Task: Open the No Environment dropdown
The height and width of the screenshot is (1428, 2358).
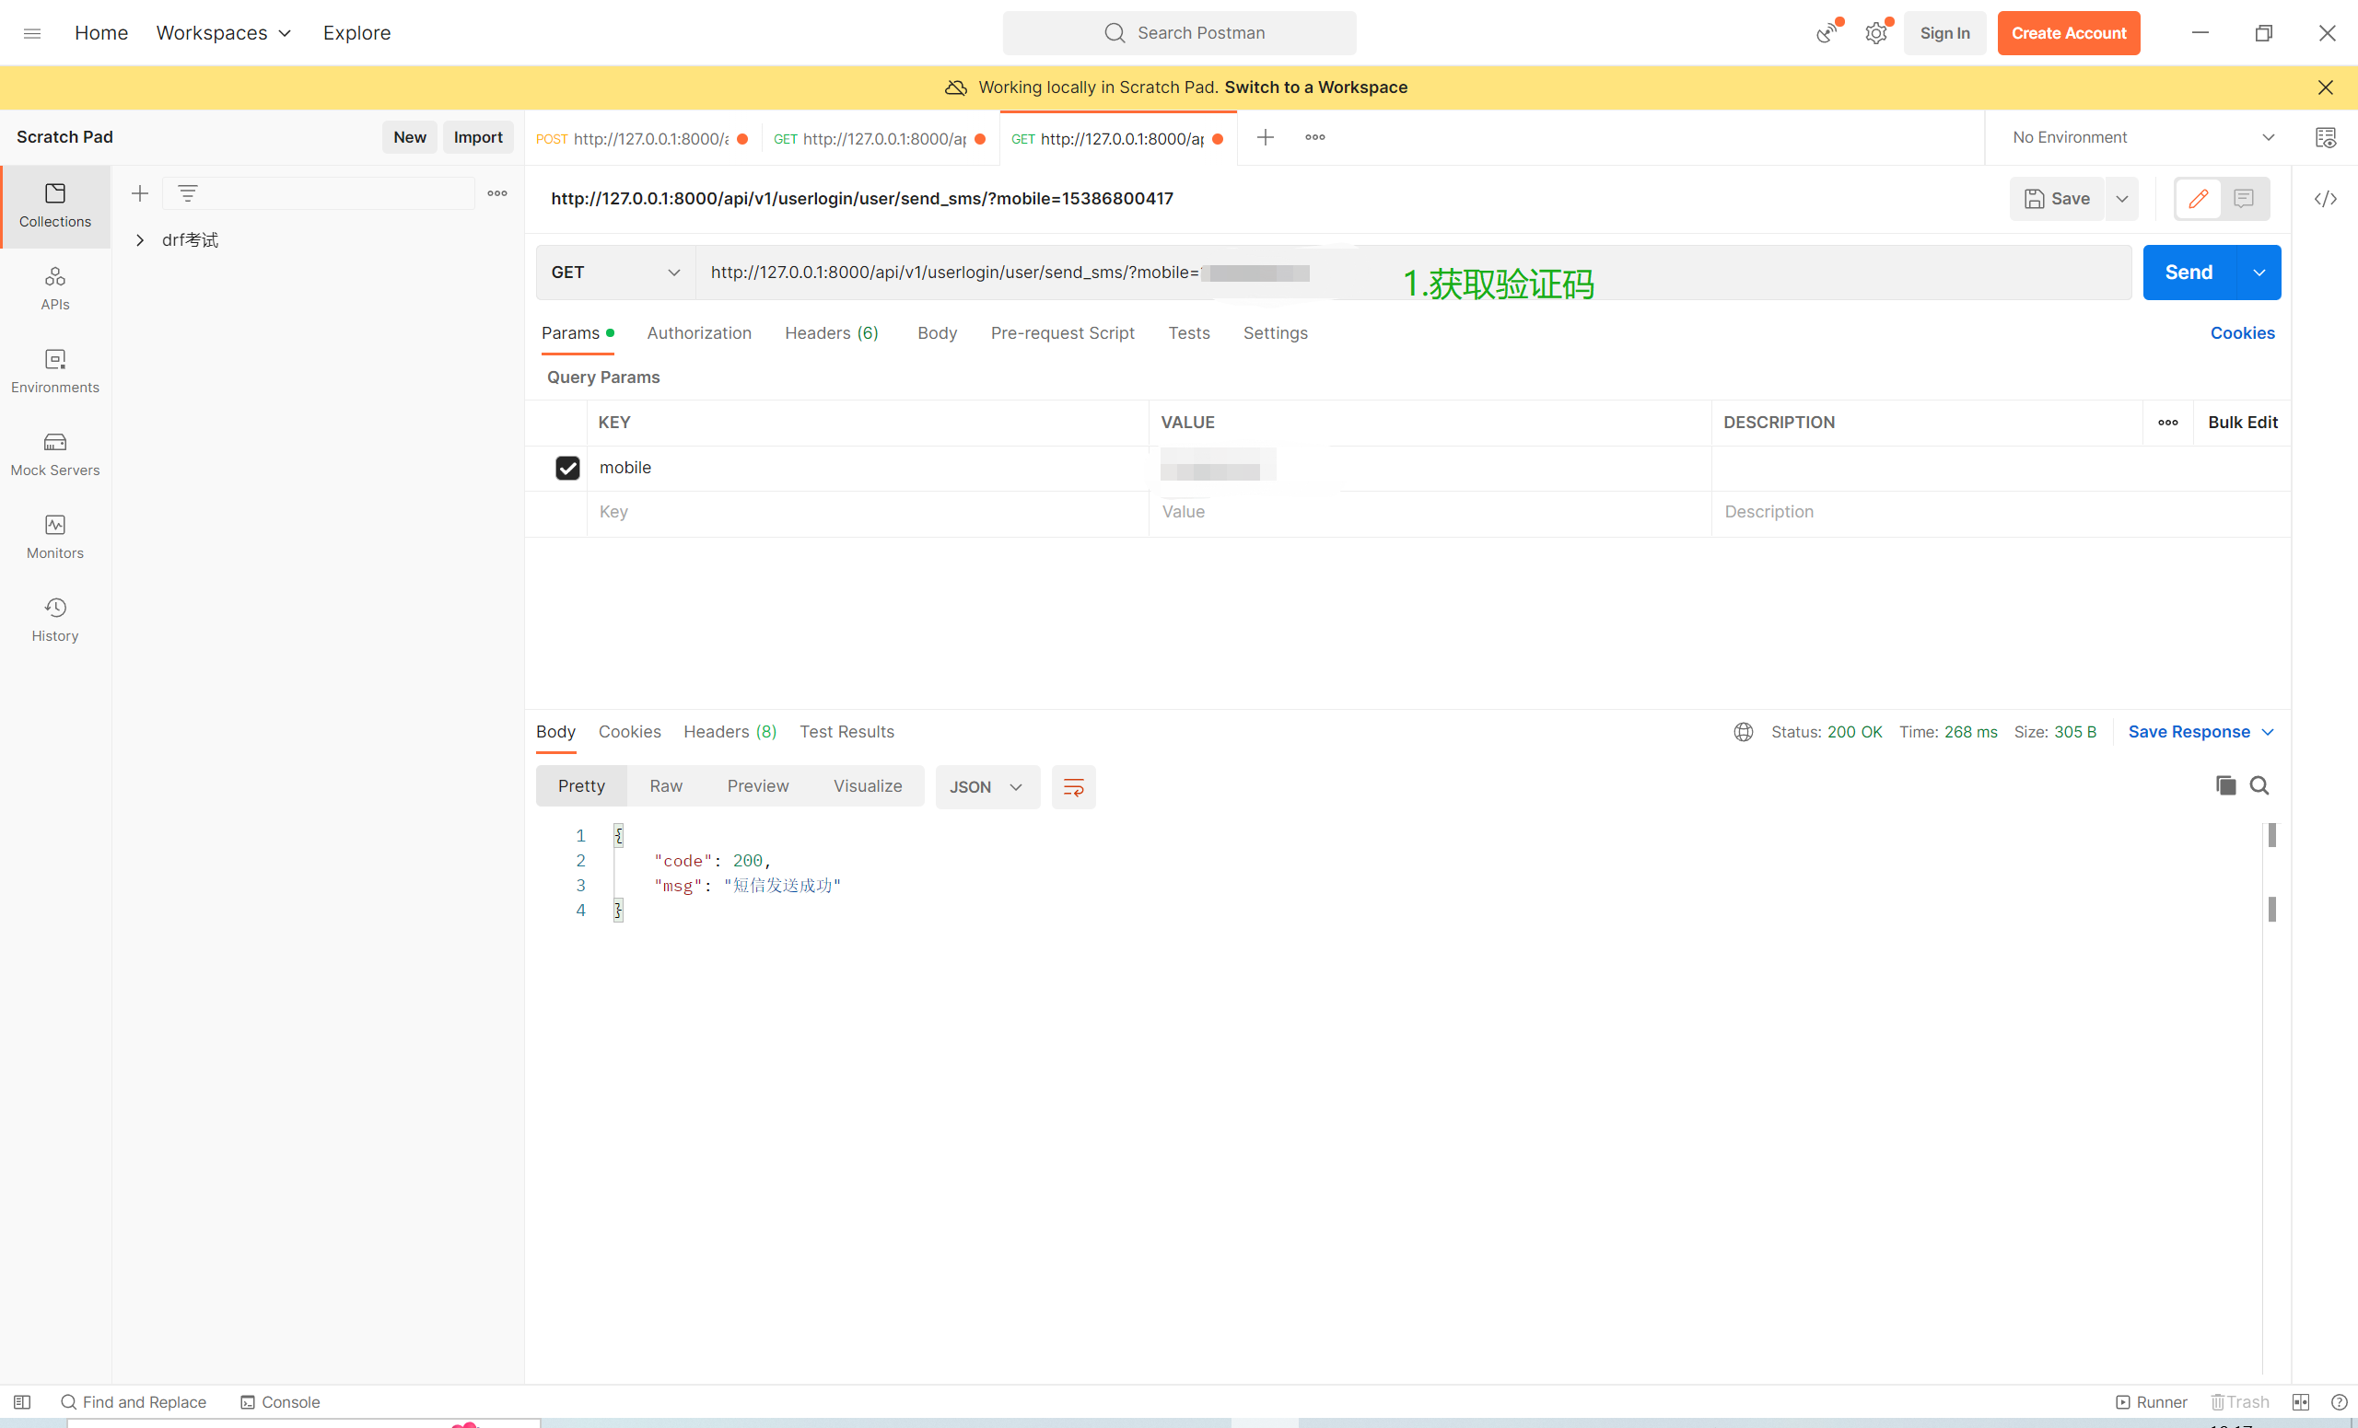Action: pyautogui.click(x=2142, y=138)
